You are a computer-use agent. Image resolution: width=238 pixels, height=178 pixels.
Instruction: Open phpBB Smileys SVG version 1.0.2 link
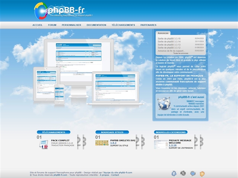pos(113,143)
